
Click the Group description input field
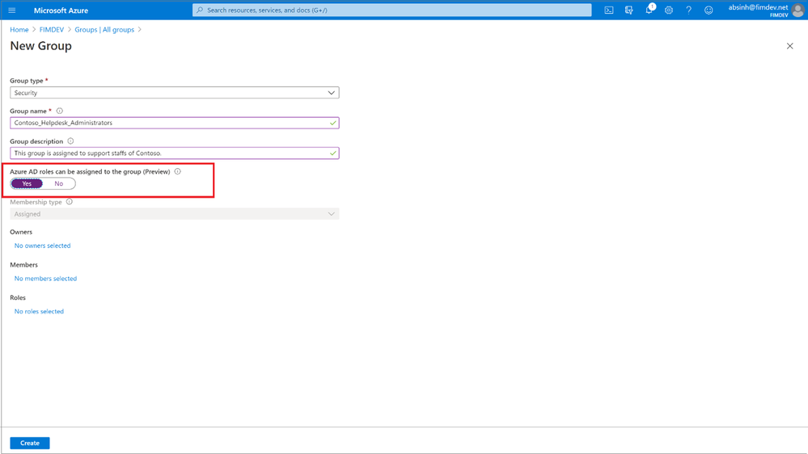point(175,153)
